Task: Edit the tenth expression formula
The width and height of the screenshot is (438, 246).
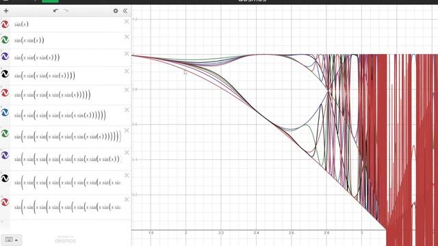Action: pos(67,207)
